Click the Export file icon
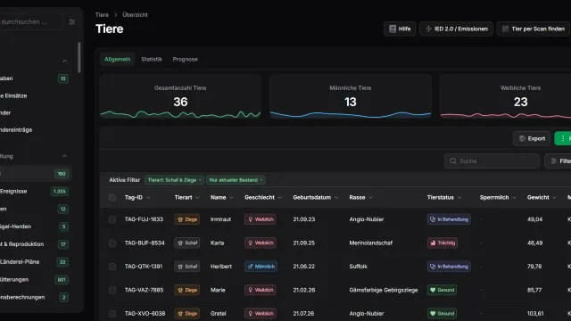Viewport: 571px width, 321px height. click(522, 139)
